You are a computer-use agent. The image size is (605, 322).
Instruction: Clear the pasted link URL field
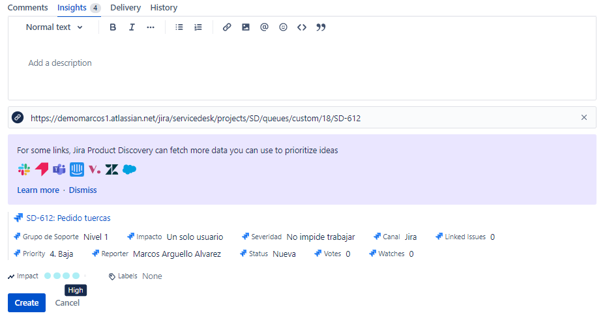[x=584, y=118]
